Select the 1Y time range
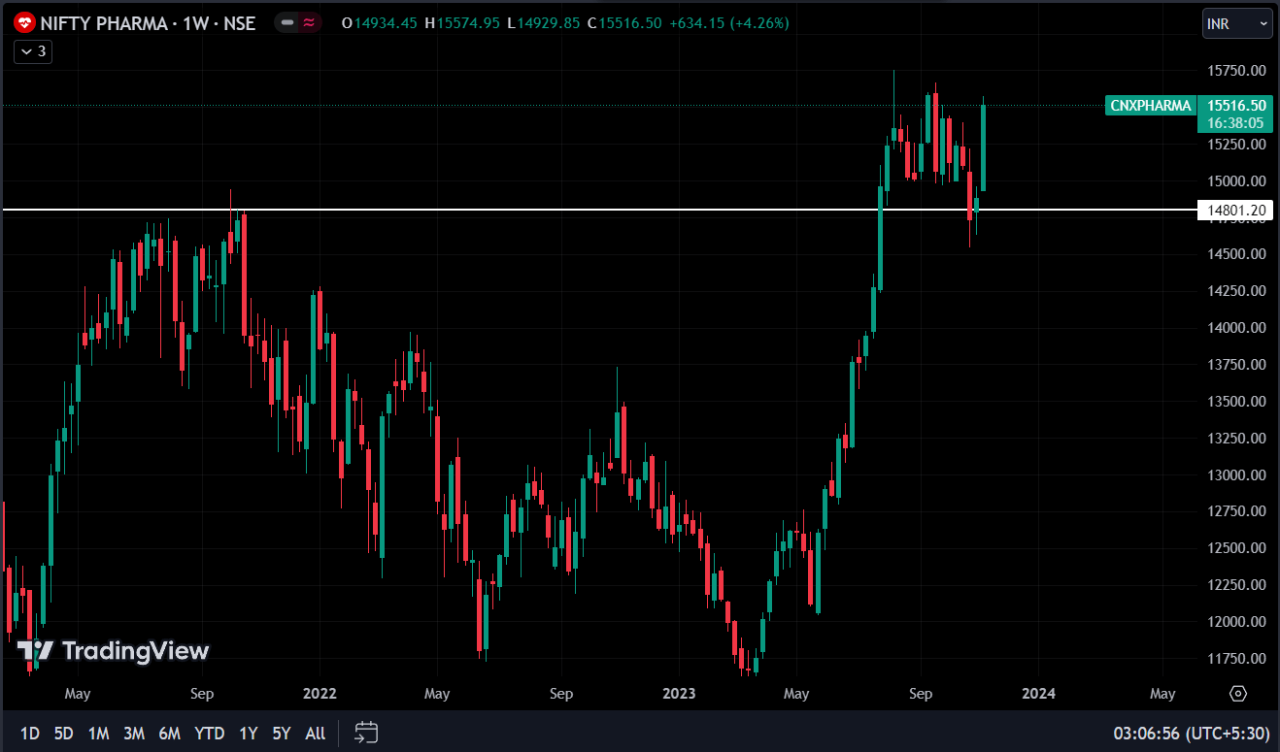Image resolution: width=1280 pixels, height=752 pixels. click(x=249, y=734)
